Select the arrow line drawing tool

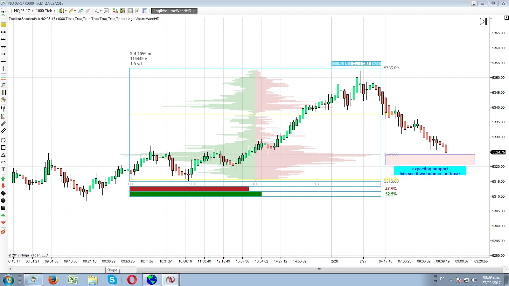pyautogui.click(x=3, y=54)
